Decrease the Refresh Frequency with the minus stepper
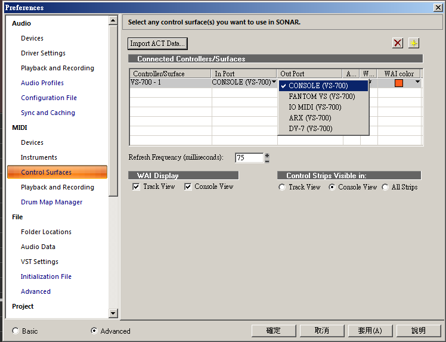Viewport: 446px width, 342px height. pos(267,160)
